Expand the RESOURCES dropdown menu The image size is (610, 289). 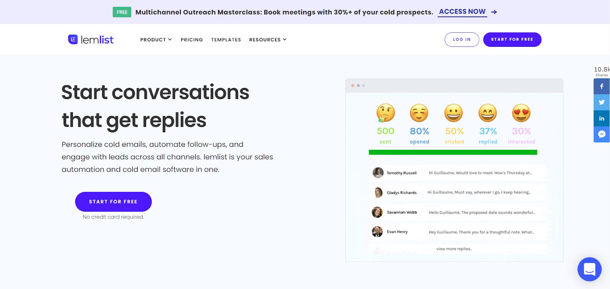click(x=268, y=40)
